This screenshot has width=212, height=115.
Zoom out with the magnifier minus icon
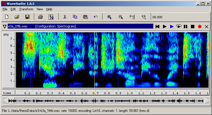[x=121, y=17]
